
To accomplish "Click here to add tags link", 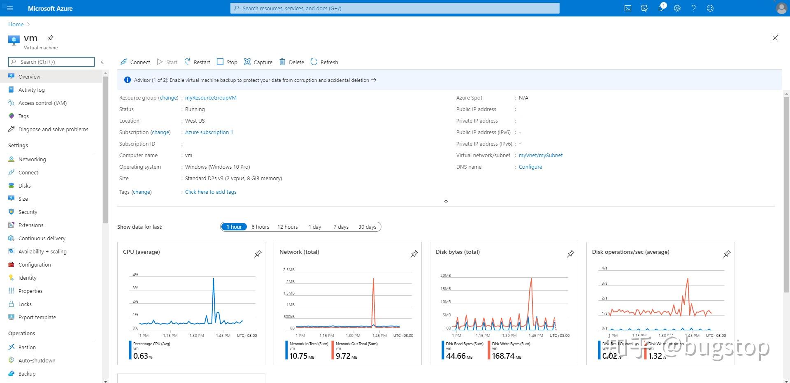I will (x=211, y=192).
